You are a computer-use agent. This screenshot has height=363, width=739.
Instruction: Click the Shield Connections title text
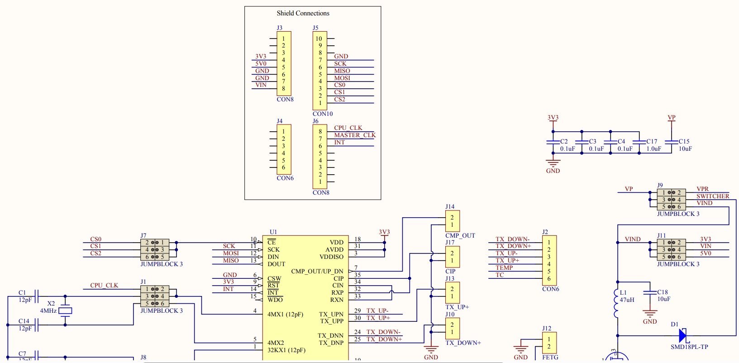303,13
